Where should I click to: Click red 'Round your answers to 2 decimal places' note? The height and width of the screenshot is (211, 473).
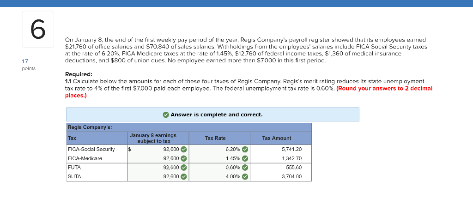point(249,92)
